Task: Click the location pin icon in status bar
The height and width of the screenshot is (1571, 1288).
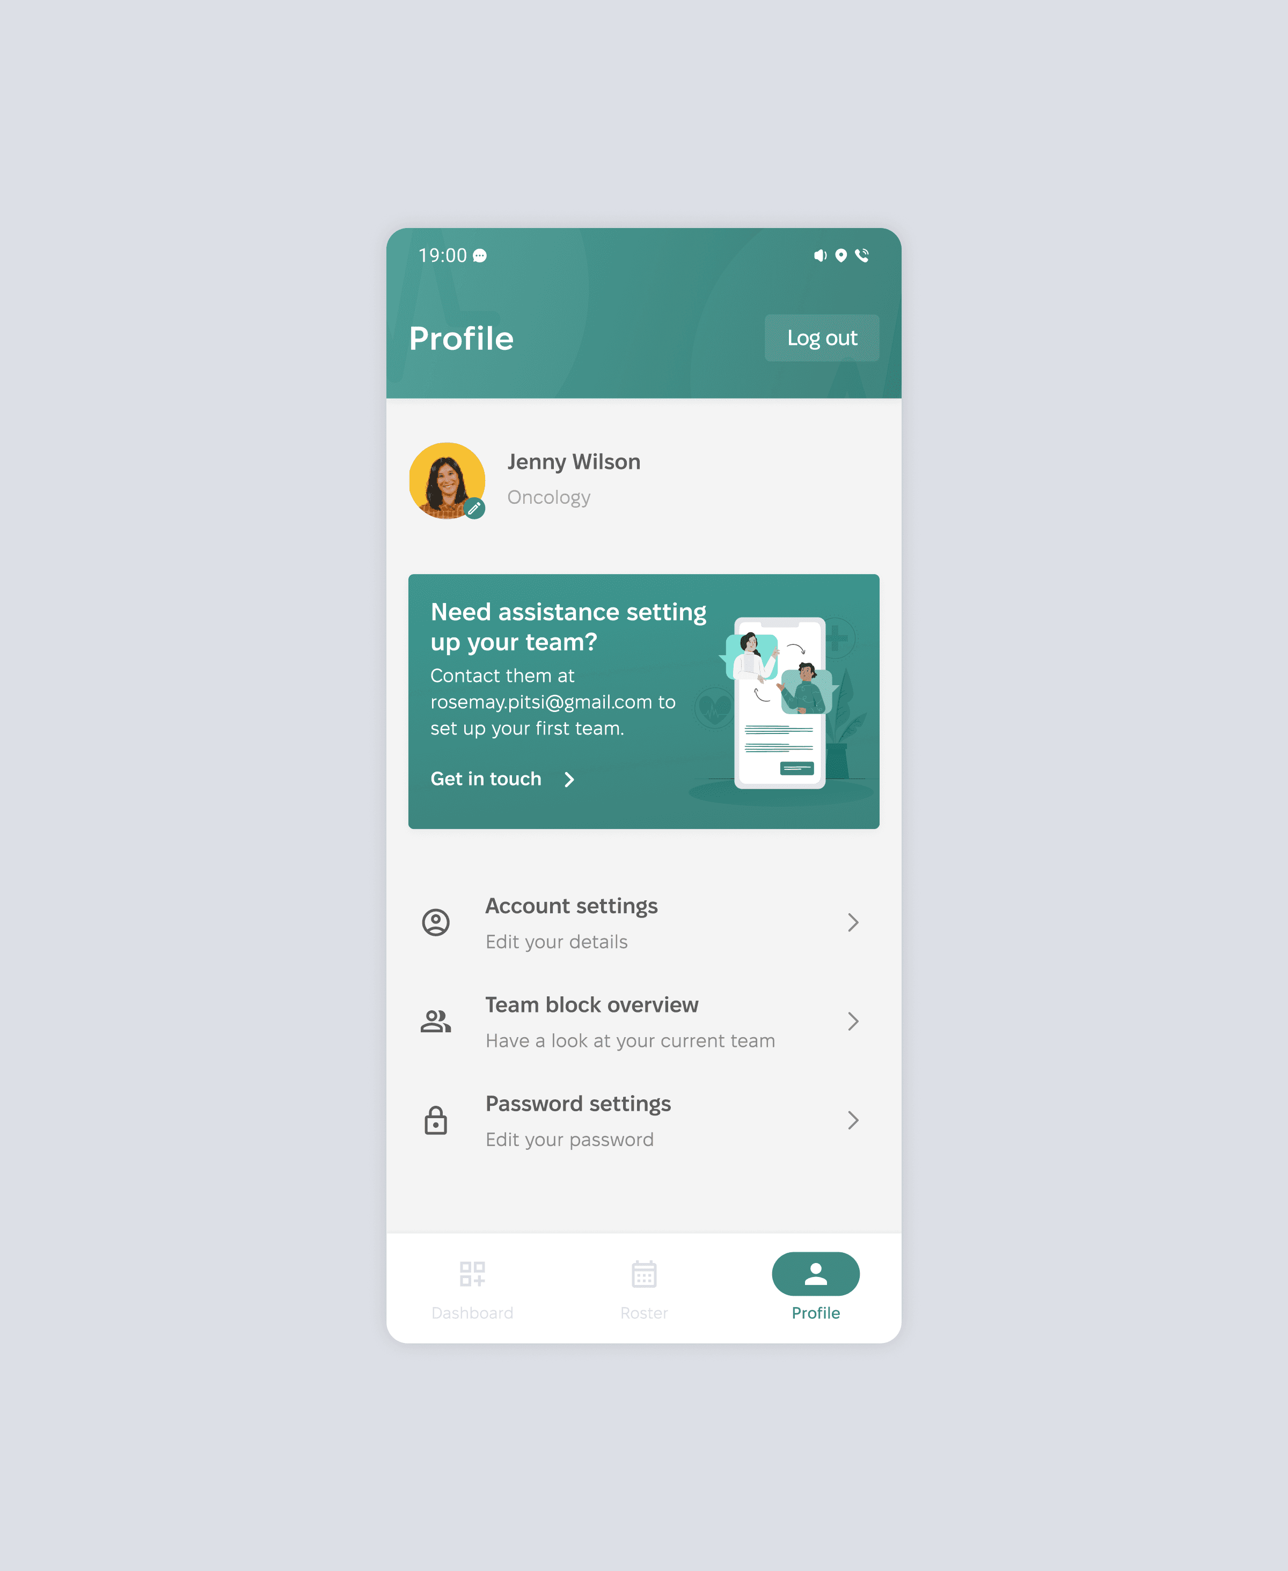Action: click(841, 254)
